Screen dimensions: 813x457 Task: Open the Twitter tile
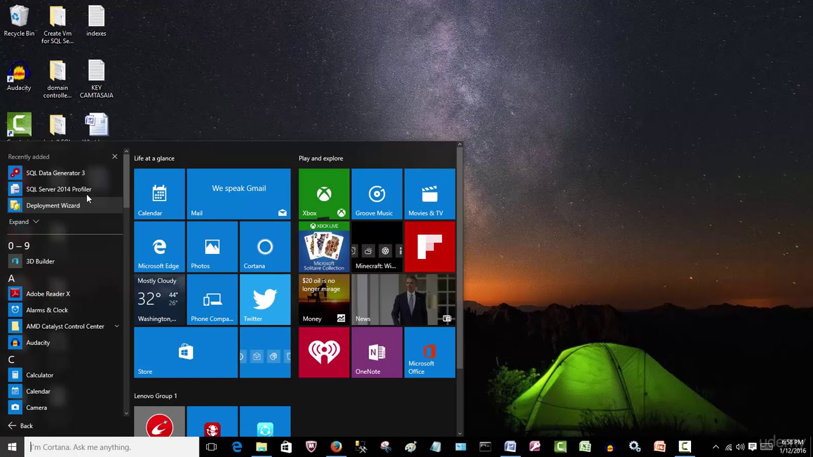pos(265,300)
